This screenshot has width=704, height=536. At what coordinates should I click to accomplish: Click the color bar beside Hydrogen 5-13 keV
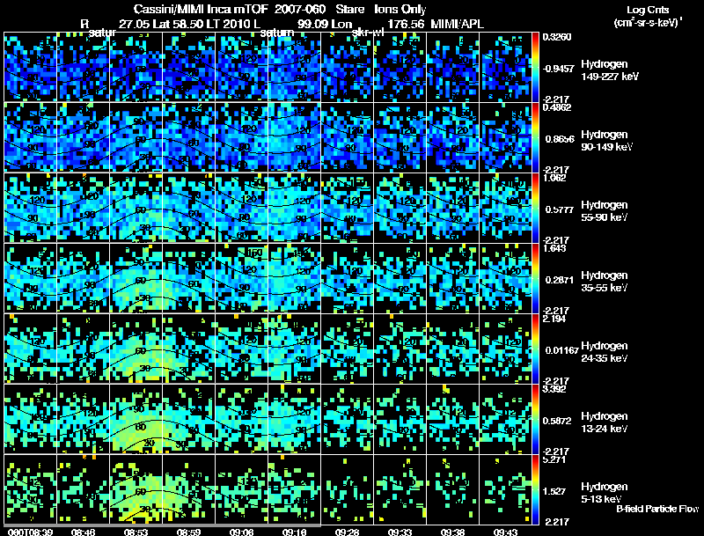click(535, 489)
